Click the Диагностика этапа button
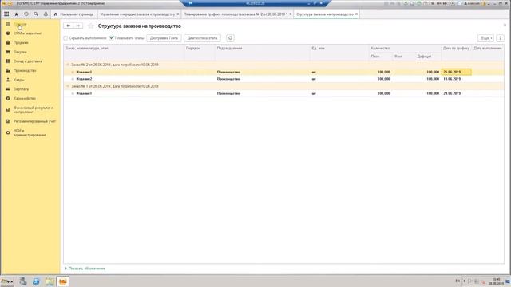This screenshot has width=511, height=287. pyautogui.click(x=202, y=38)
